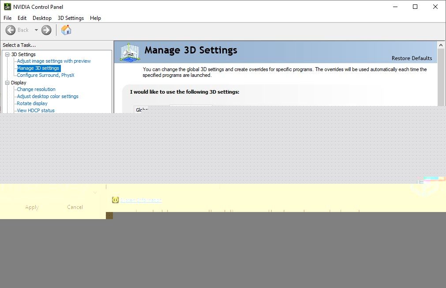Click the scrollbar up arrow

pyautogui.click(x=441, y=45)
